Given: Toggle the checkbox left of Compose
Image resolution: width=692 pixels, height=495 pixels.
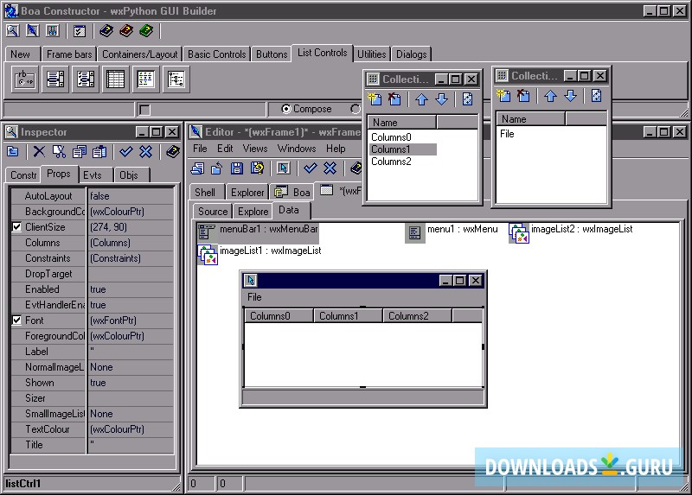Looking at the screenshot, I should (x=144, y=110).
